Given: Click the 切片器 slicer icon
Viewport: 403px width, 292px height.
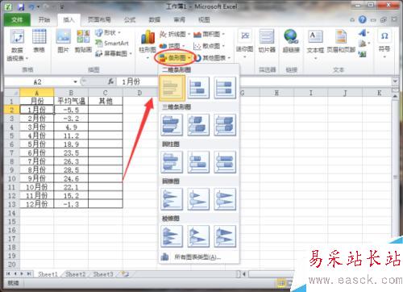Looking at the screenshot, I should pyautogui.click(x=267, y=41).
